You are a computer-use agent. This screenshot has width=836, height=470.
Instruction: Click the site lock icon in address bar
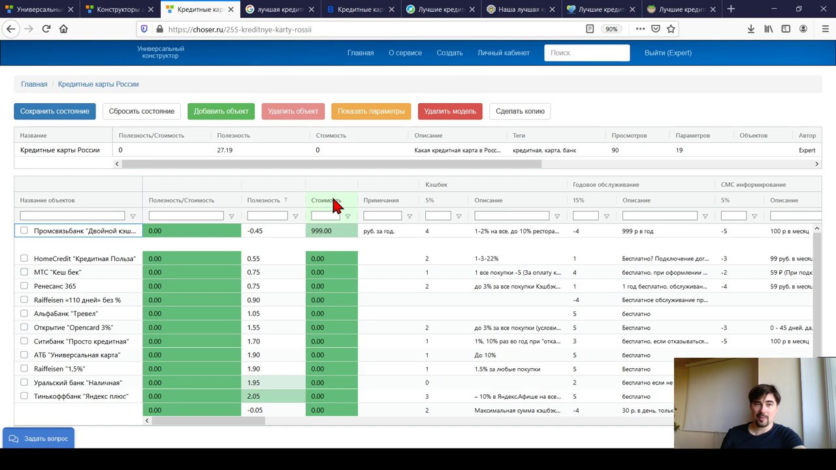tap(159, 29)
